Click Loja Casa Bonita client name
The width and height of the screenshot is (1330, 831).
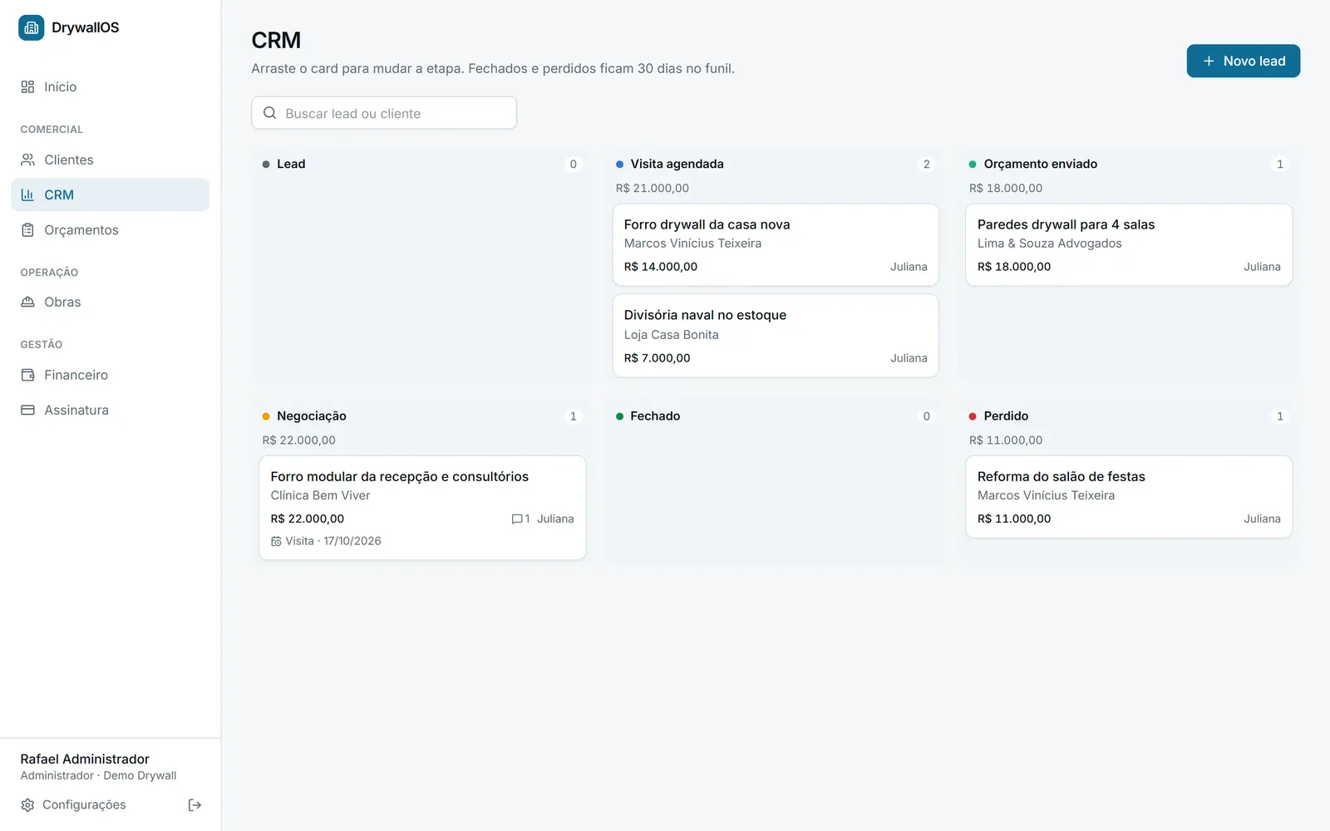tap(672, 335)
